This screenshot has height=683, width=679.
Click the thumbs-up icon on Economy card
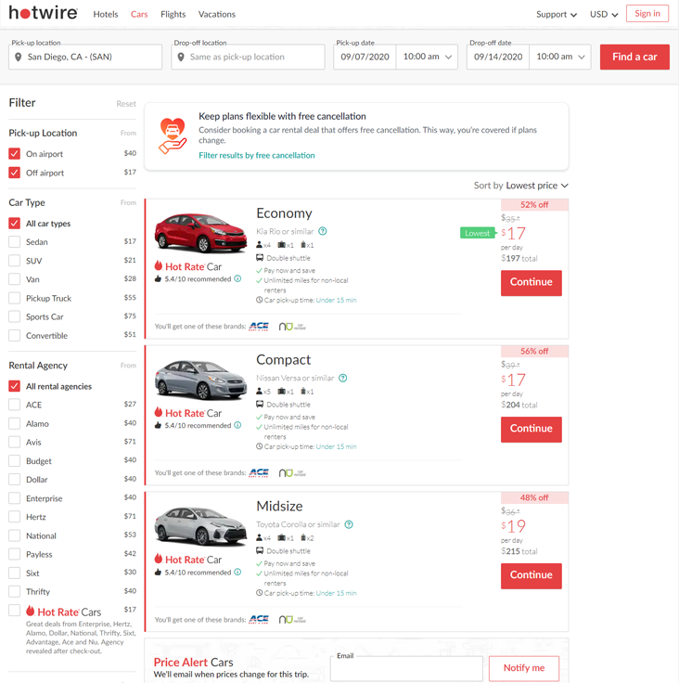158,278
